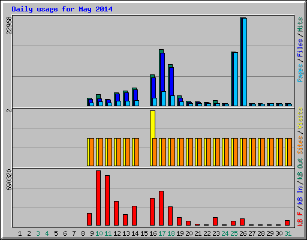Click day 26 on the x-axis

click(x=243, y=233)
